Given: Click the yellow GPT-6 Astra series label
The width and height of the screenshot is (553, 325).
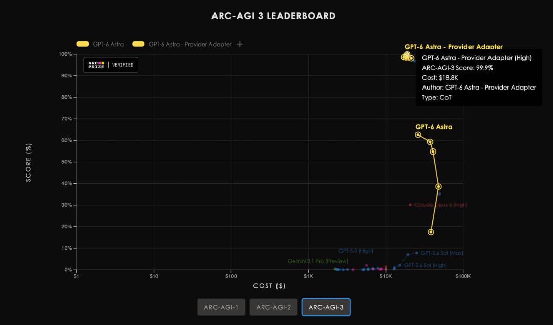Looking at the screenshot, I should [x=434, y=127].
